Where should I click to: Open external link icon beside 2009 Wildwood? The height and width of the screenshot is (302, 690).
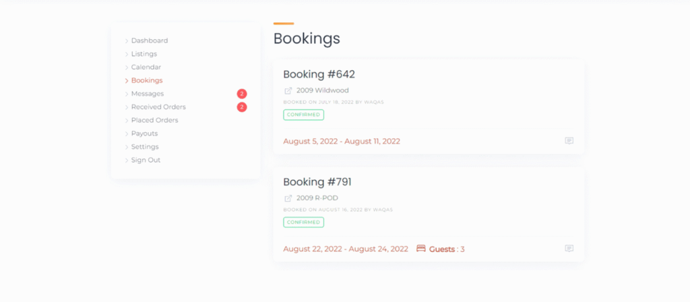tap(288, 90)
